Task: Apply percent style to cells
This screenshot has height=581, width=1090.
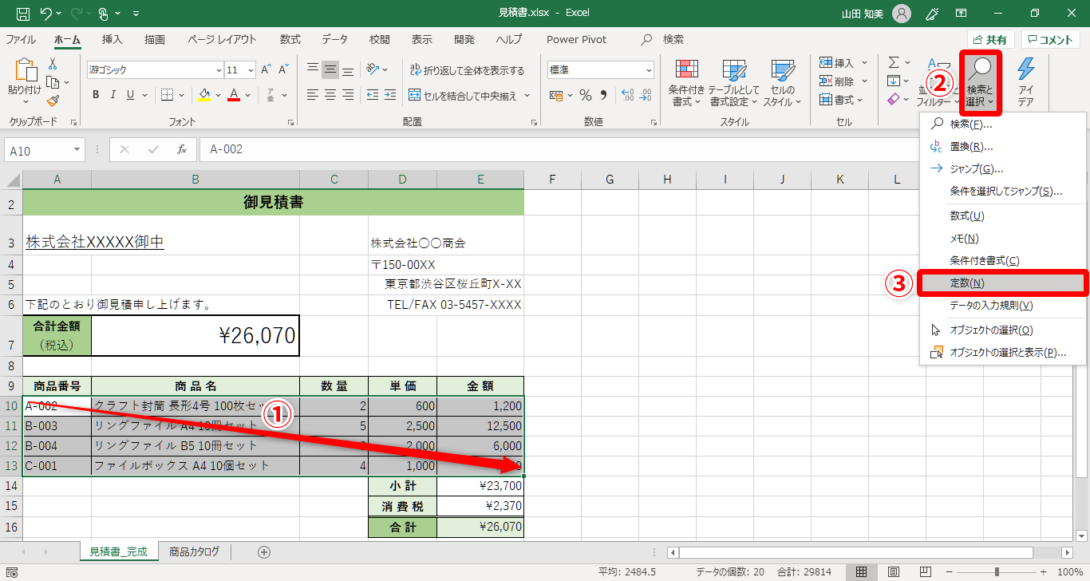Action: coord(585,96)
